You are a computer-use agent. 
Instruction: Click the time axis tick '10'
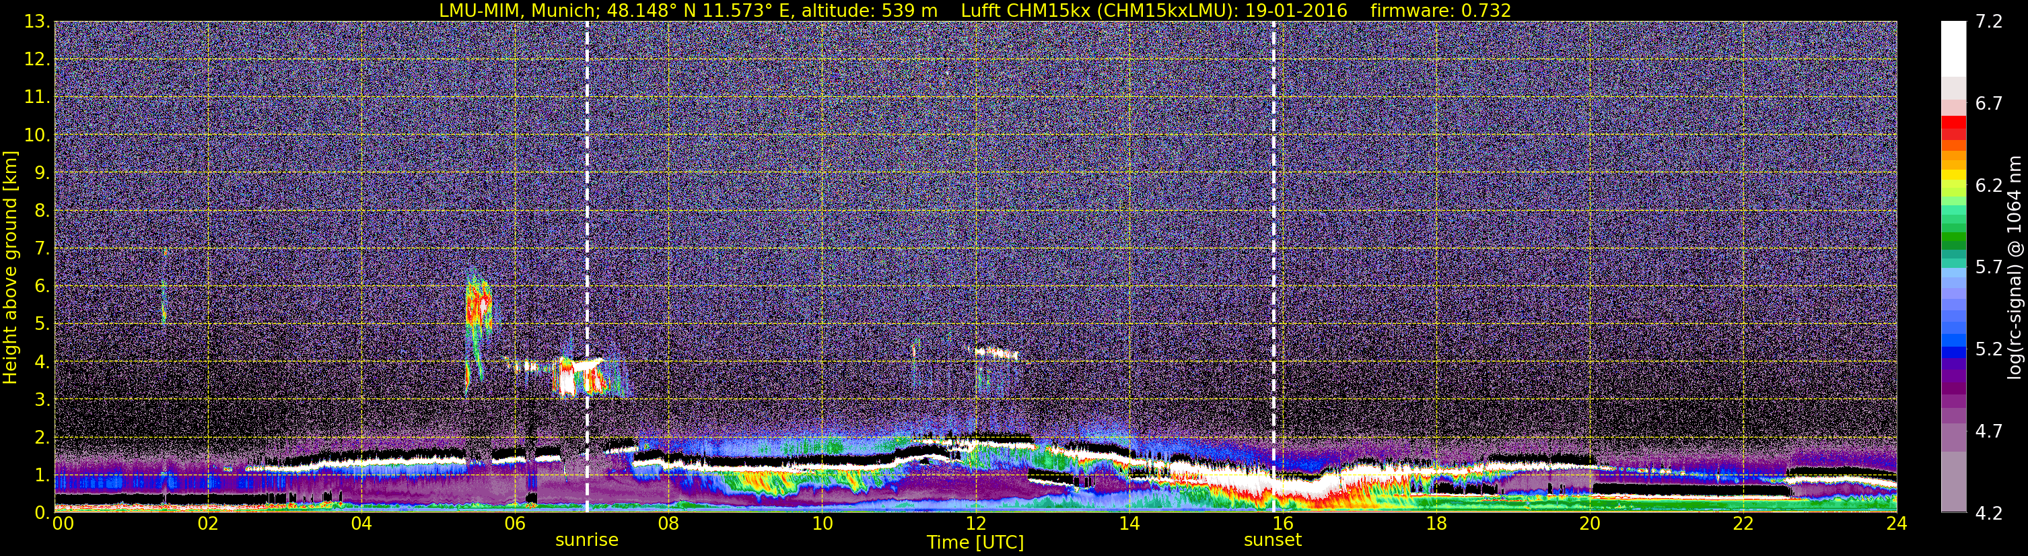click(x=822, y=524)
